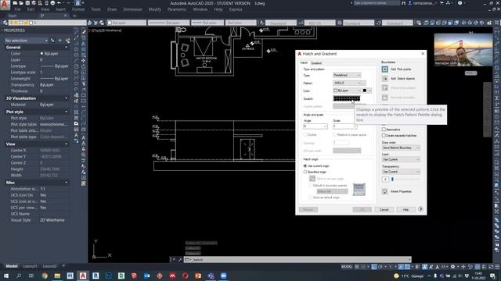This screenshot has width=501, height=281.
Task: Click the black background color swatch
Action: tap(365, 91)
